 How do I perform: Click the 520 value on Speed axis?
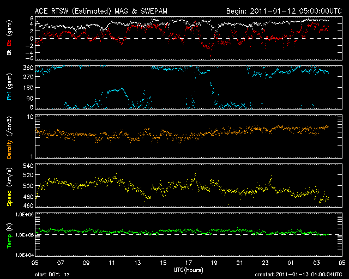coord(28,175)
